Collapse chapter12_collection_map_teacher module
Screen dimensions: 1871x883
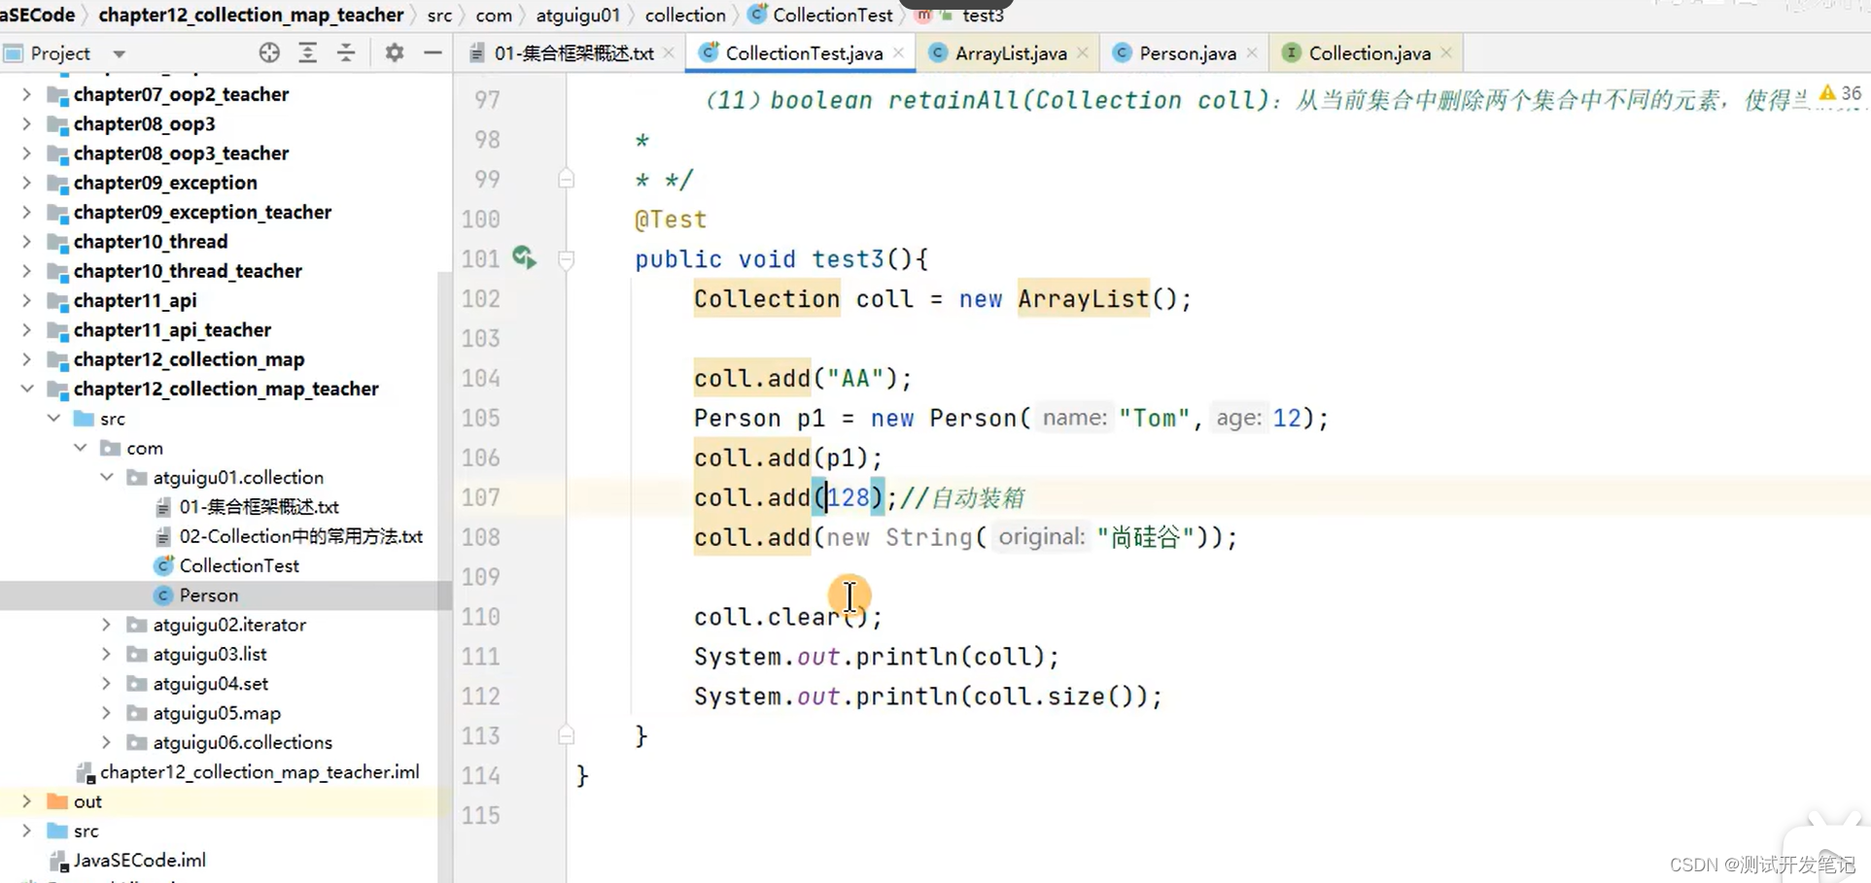pos(26,389)
